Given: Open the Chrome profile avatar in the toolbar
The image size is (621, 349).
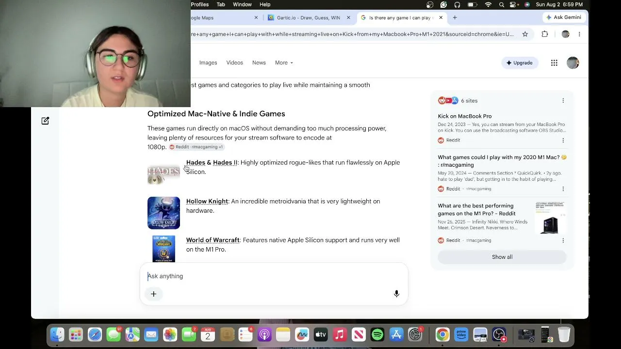Looking at the screenshot, I should click(x=565, y=34).
